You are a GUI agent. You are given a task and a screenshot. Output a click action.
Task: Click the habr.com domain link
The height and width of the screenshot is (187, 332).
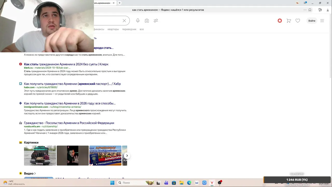pos(29,88)
